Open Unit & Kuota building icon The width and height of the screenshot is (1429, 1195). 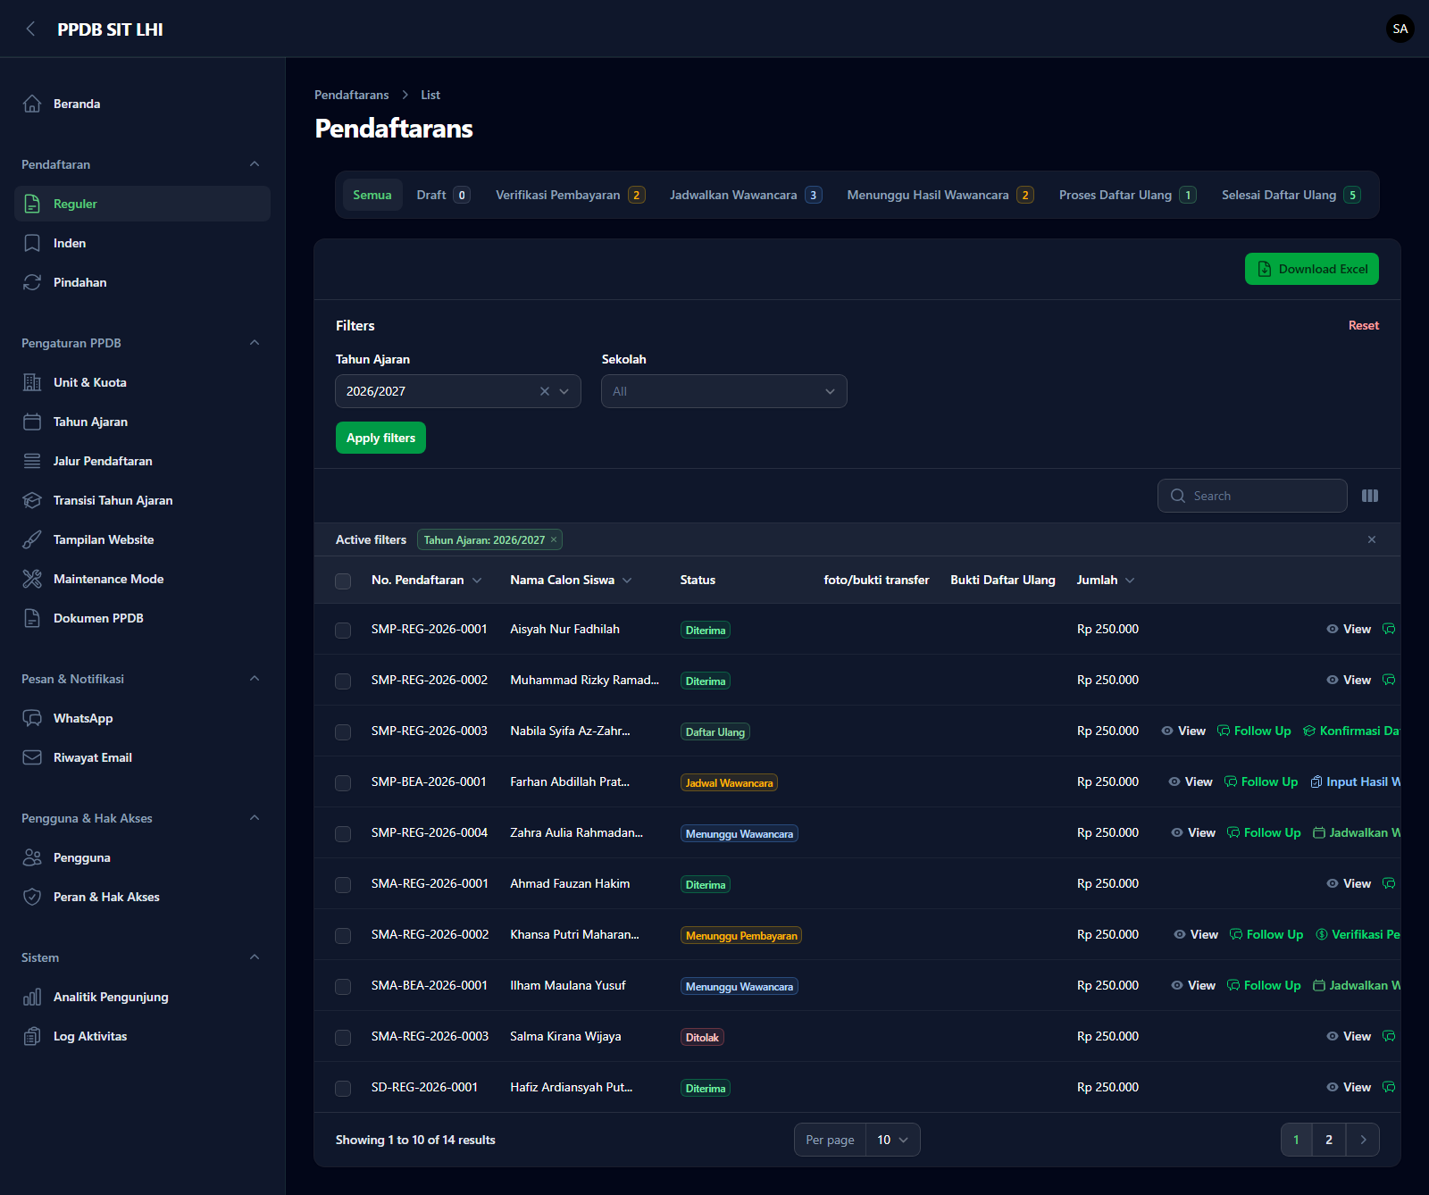point(32,382)
